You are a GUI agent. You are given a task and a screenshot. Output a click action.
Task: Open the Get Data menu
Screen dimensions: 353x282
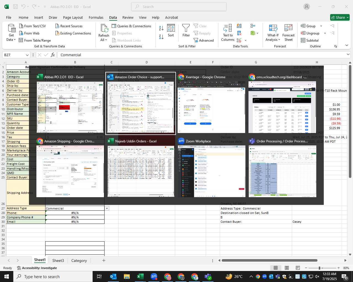coord(11,33)
